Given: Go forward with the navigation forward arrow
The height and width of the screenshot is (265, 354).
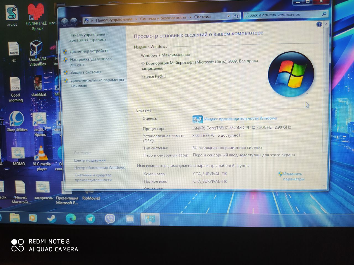Looking at the screenshot, I should tap(74, 21).
